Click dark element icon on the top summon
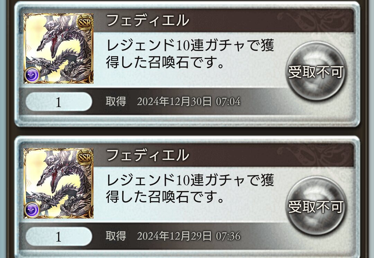This screenshot has height=258, width=374. click(32, 75)
